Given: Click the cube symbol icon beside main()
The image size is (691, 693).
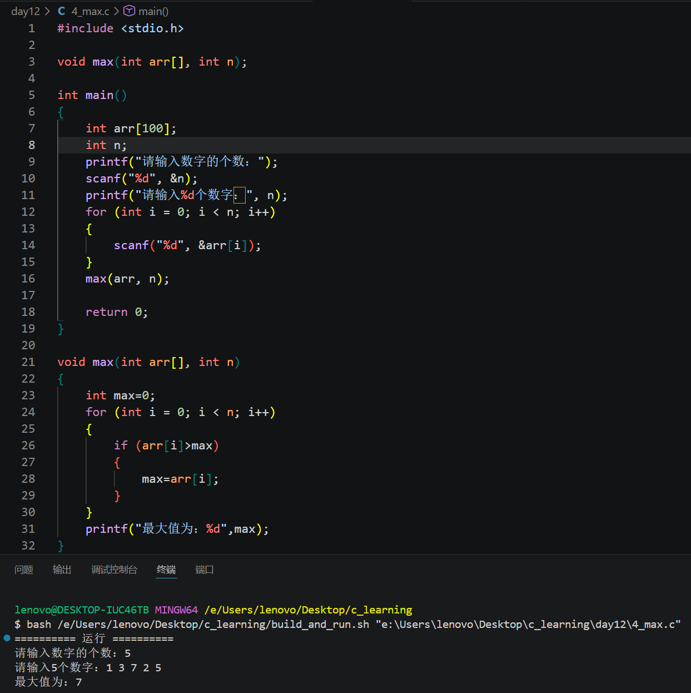Looking at the screenshot, I should pyautogui.click(x=129, y=11).
